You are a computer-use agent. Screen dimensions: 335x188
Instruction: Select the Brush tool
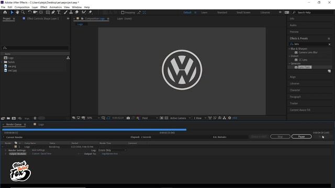click(65, 13)
